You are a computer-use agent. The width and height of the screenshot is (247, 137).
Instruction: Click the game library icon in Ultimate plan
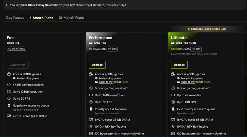click(x=173, y=74)
